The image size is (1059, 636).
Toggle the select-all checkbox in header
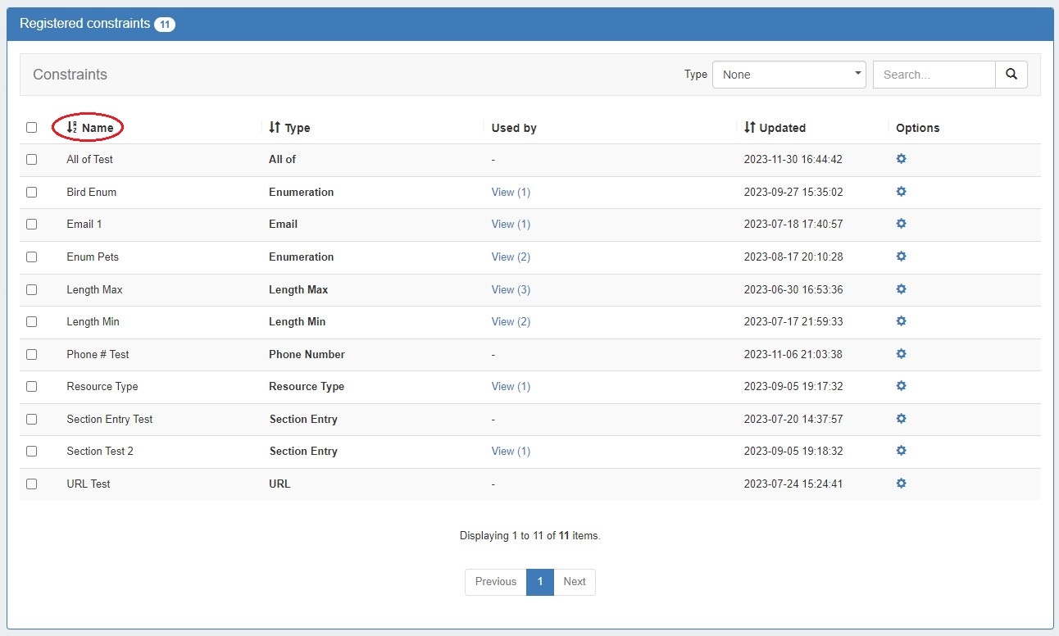[31, 127]
